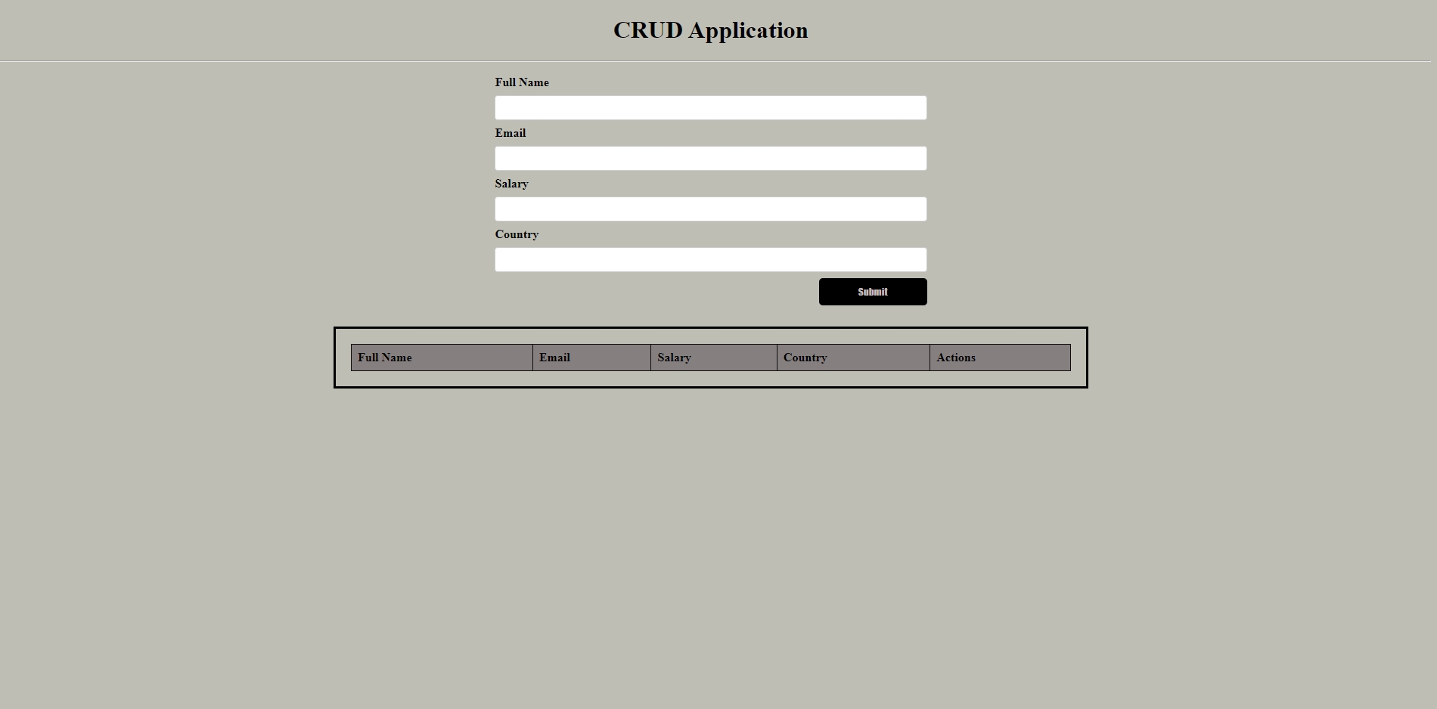Click the CRUD Application title

[x=711, y=30]
